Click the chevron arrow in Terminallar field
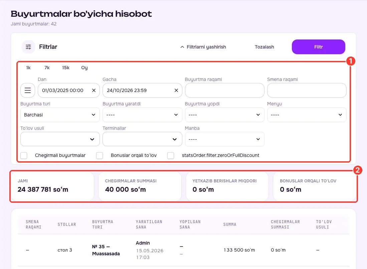This screenshot has height=269, width=367. tap(175, 139)
